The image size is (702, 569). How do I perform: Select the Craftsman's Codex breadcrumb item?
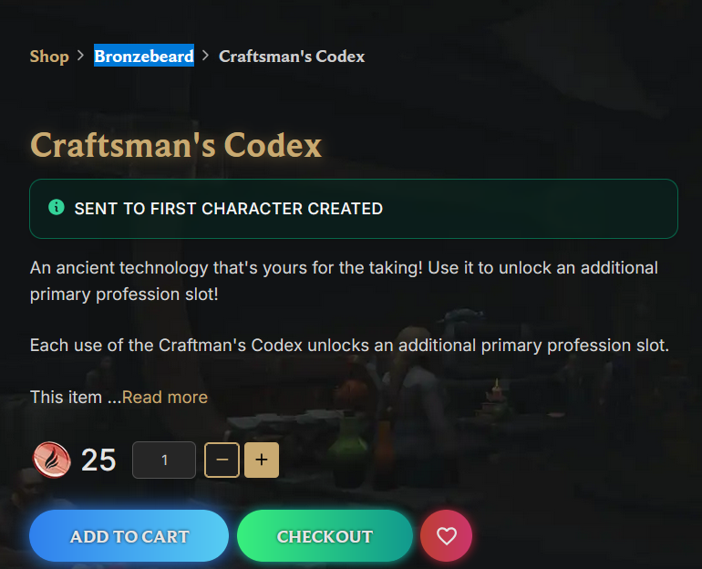pos(292,57)
